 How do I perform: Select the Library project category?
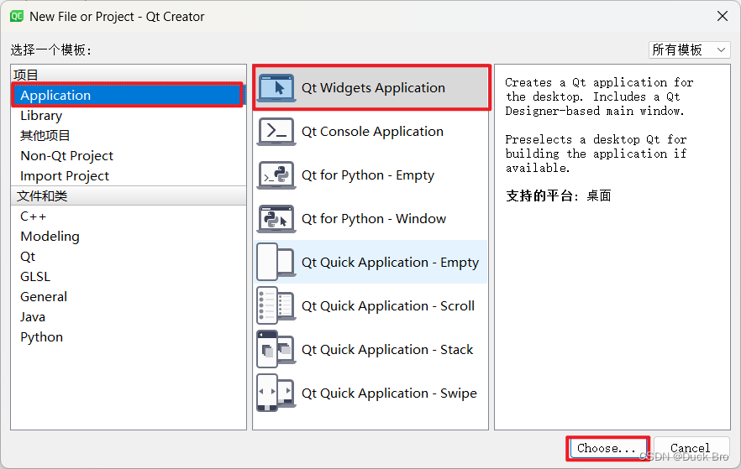tap(128, 116)
